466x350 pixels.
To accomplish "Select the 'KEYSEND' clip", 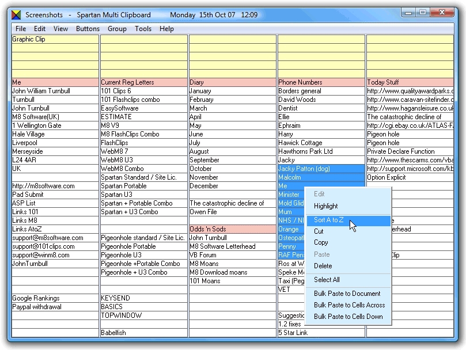I will pyautogui.click(x=144, y=298).
